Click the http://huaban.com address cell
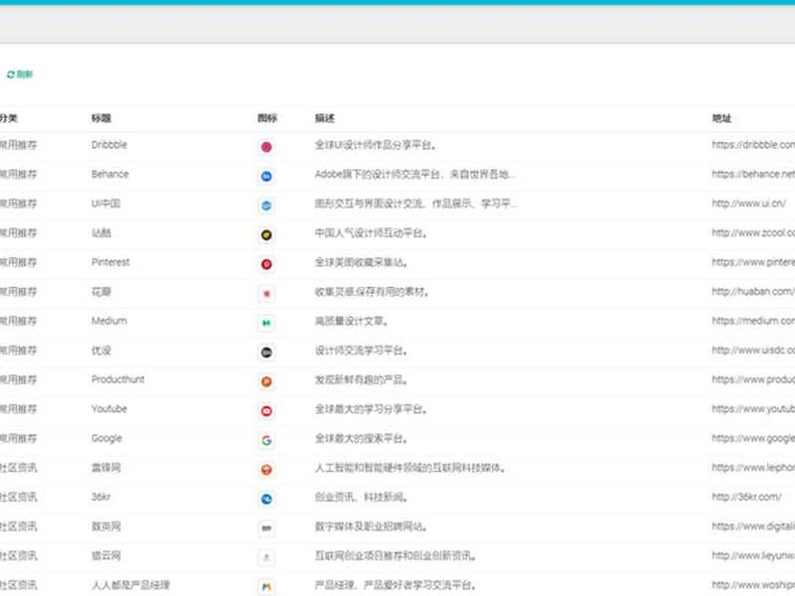Screen dimensions: 795x596 click(x=753, y=291)
